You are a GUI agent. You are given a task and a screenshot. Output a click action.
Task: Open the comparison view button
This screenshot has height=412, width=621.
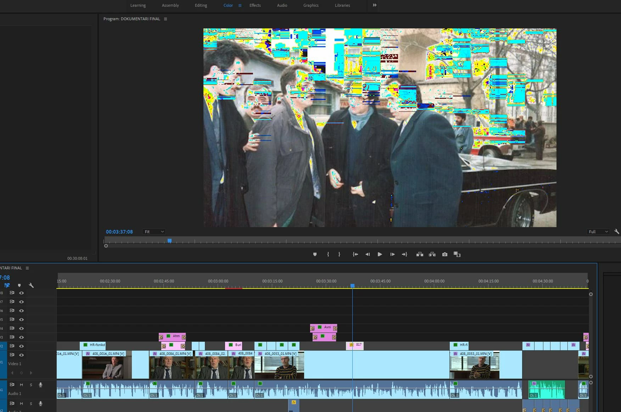[457, 254]
